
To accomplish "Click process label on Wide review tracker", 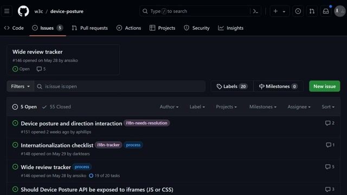I will tap(82, 167).
